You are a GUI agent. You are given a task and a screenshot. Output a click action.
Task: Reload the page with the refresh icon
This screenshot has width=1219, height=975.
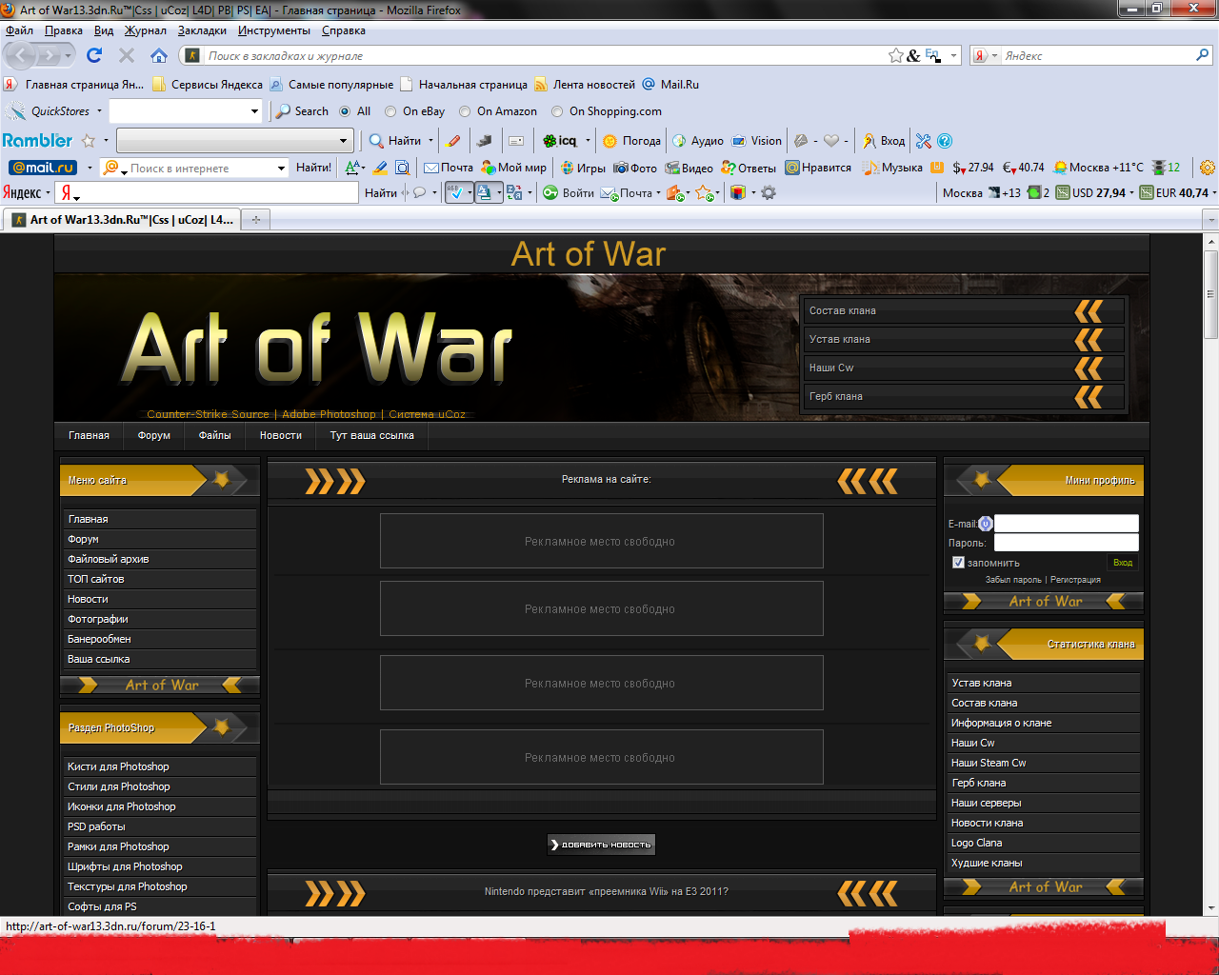93,55
